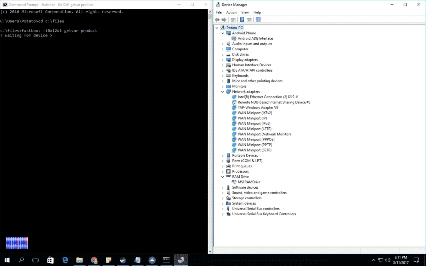Click the MSI RAMDrive device icon

tap(234, 182)
